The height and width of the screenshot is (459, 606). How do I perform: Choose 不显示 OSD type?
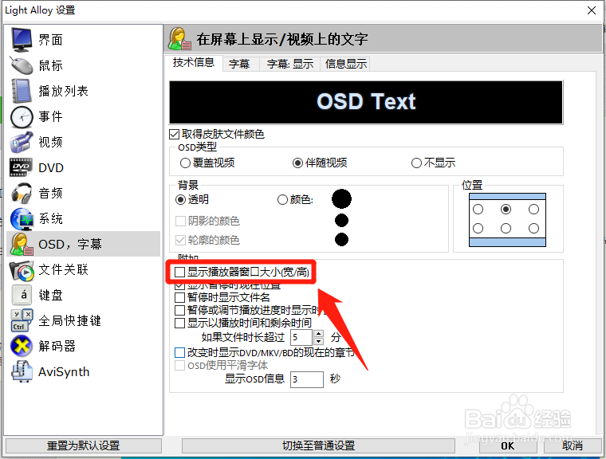tap(416, 163)
